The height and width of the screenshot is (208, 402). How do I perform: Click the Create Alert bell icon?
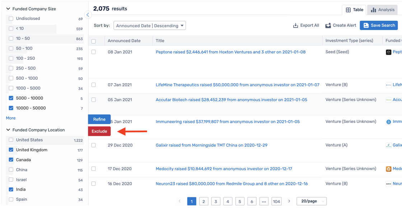pyautogui.click(x=328, y=25)
